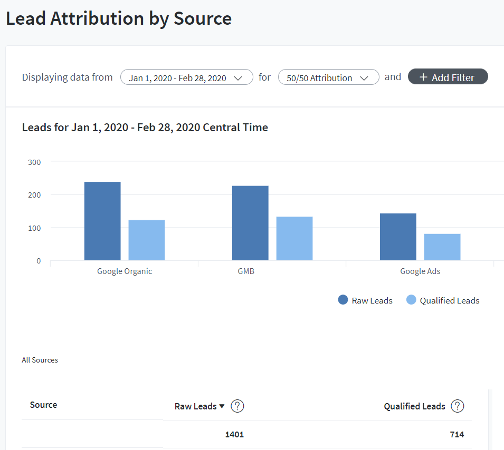Click the sort arrow on Raw Leads column
The image size is (504, 450).
(x=222, y=406)
